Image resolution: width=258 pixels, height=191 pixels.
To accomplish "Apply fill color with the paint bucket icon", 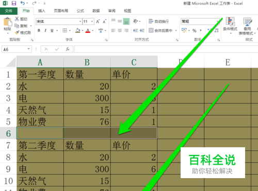I will click(78, 30).
